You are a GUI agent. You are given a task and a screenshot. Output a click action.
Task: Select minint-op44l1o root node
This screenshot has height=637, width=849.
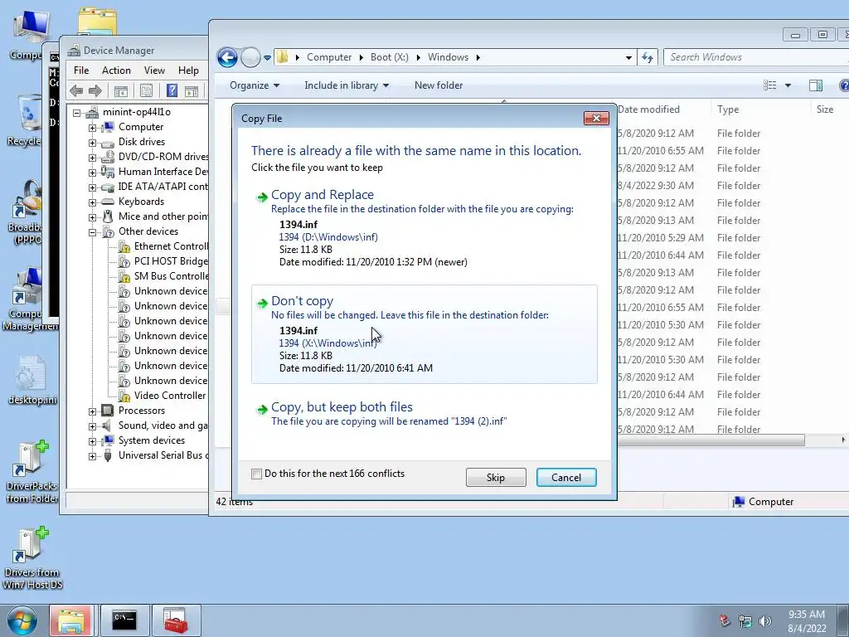point(137,112)
